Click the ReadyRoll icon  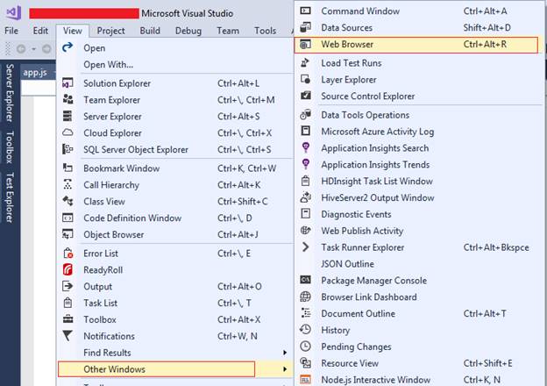coord(67,270)
